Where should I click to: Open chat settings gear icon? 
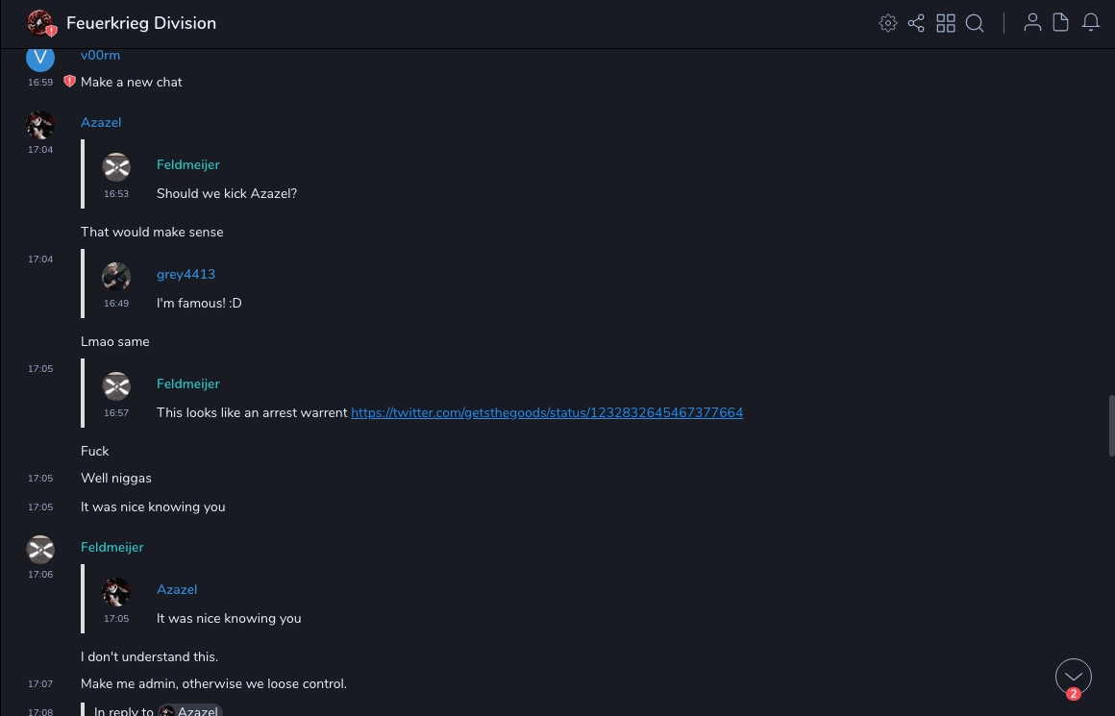(888, 23)
